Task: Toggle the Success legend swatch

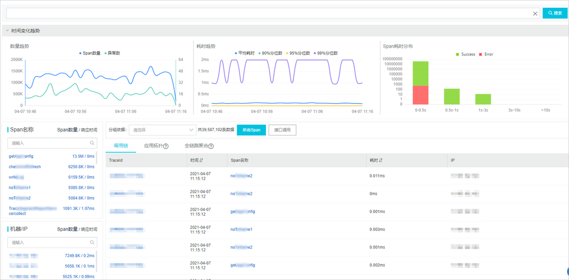Action: (x=457, y=54)
